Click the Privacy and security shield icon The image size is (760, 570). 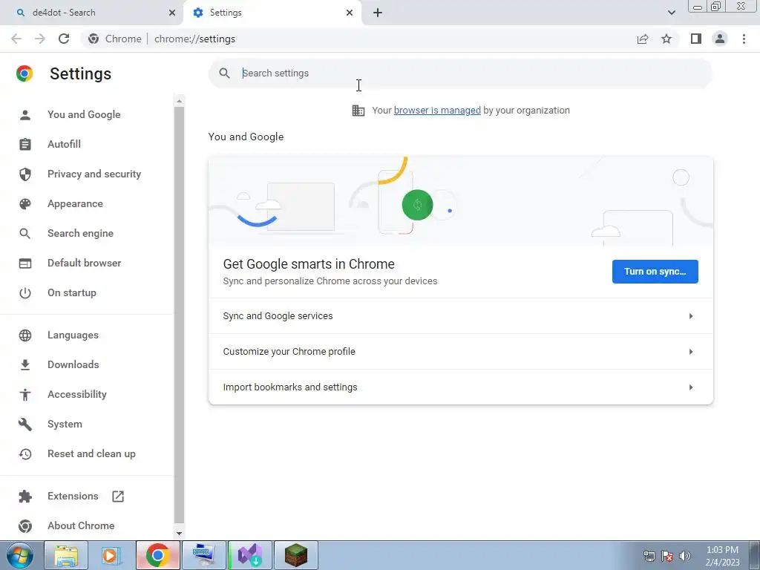(25, 174)
